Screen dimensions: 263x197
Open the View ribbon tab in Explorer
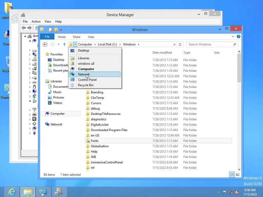click(91, 37)
